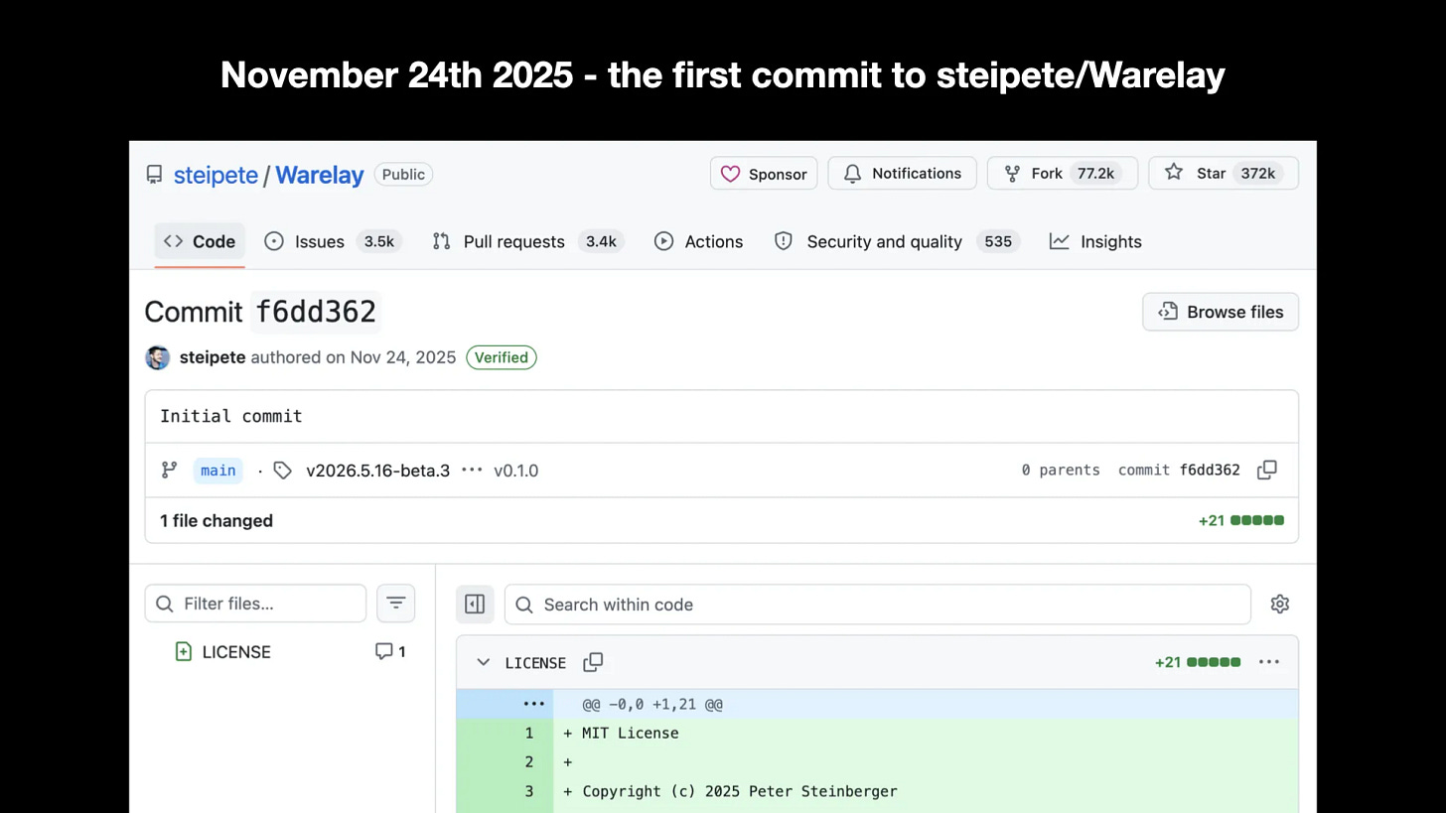Click the steipete author name link
The image size is (1446, 813).
(x=213, y=357)
